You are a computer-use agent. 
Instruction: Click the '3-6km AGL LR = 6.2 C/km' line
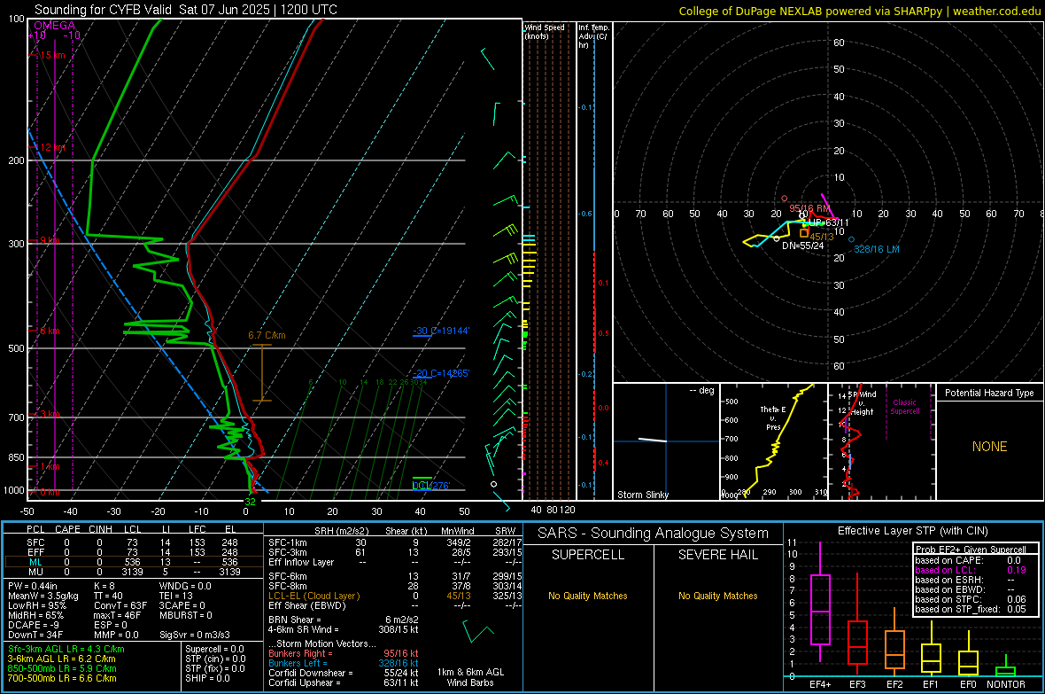(61, 658)
